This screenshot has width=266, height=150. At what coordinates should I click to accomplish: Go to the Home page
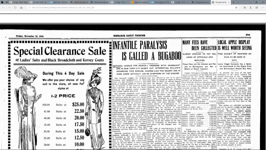[x=22, y=7]
